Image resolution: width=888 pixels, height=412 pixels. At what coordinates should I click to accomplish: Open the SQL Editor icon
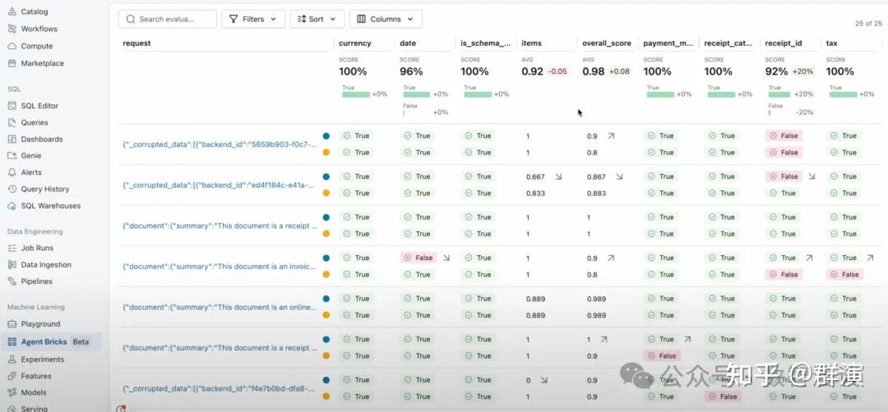pos(12,106)
